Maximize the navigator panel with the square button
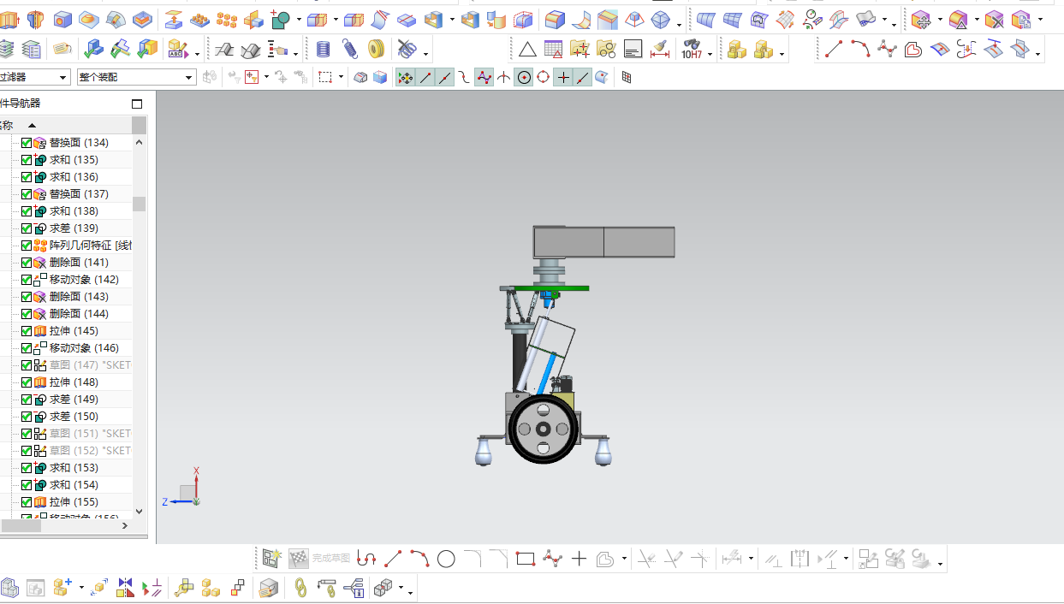 tap(137, 104)
